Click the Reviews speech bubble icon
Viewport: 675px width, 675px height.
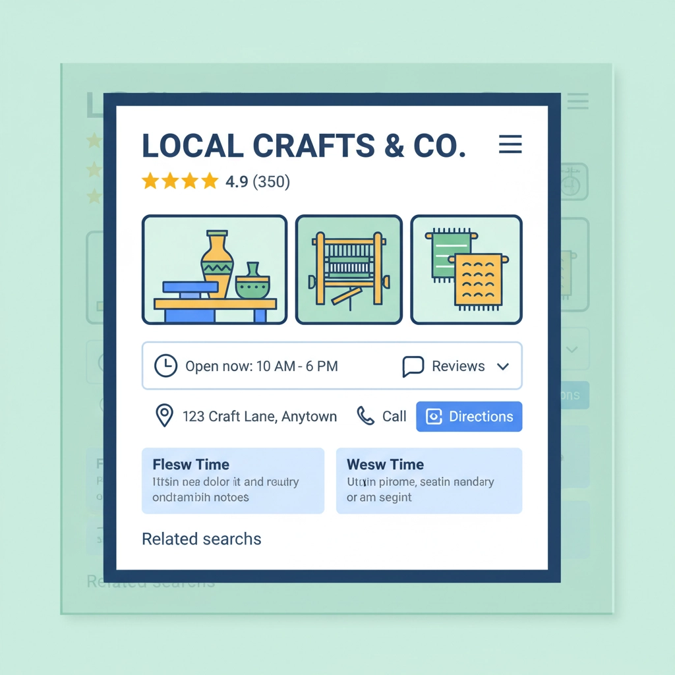[x=413, y=367]
